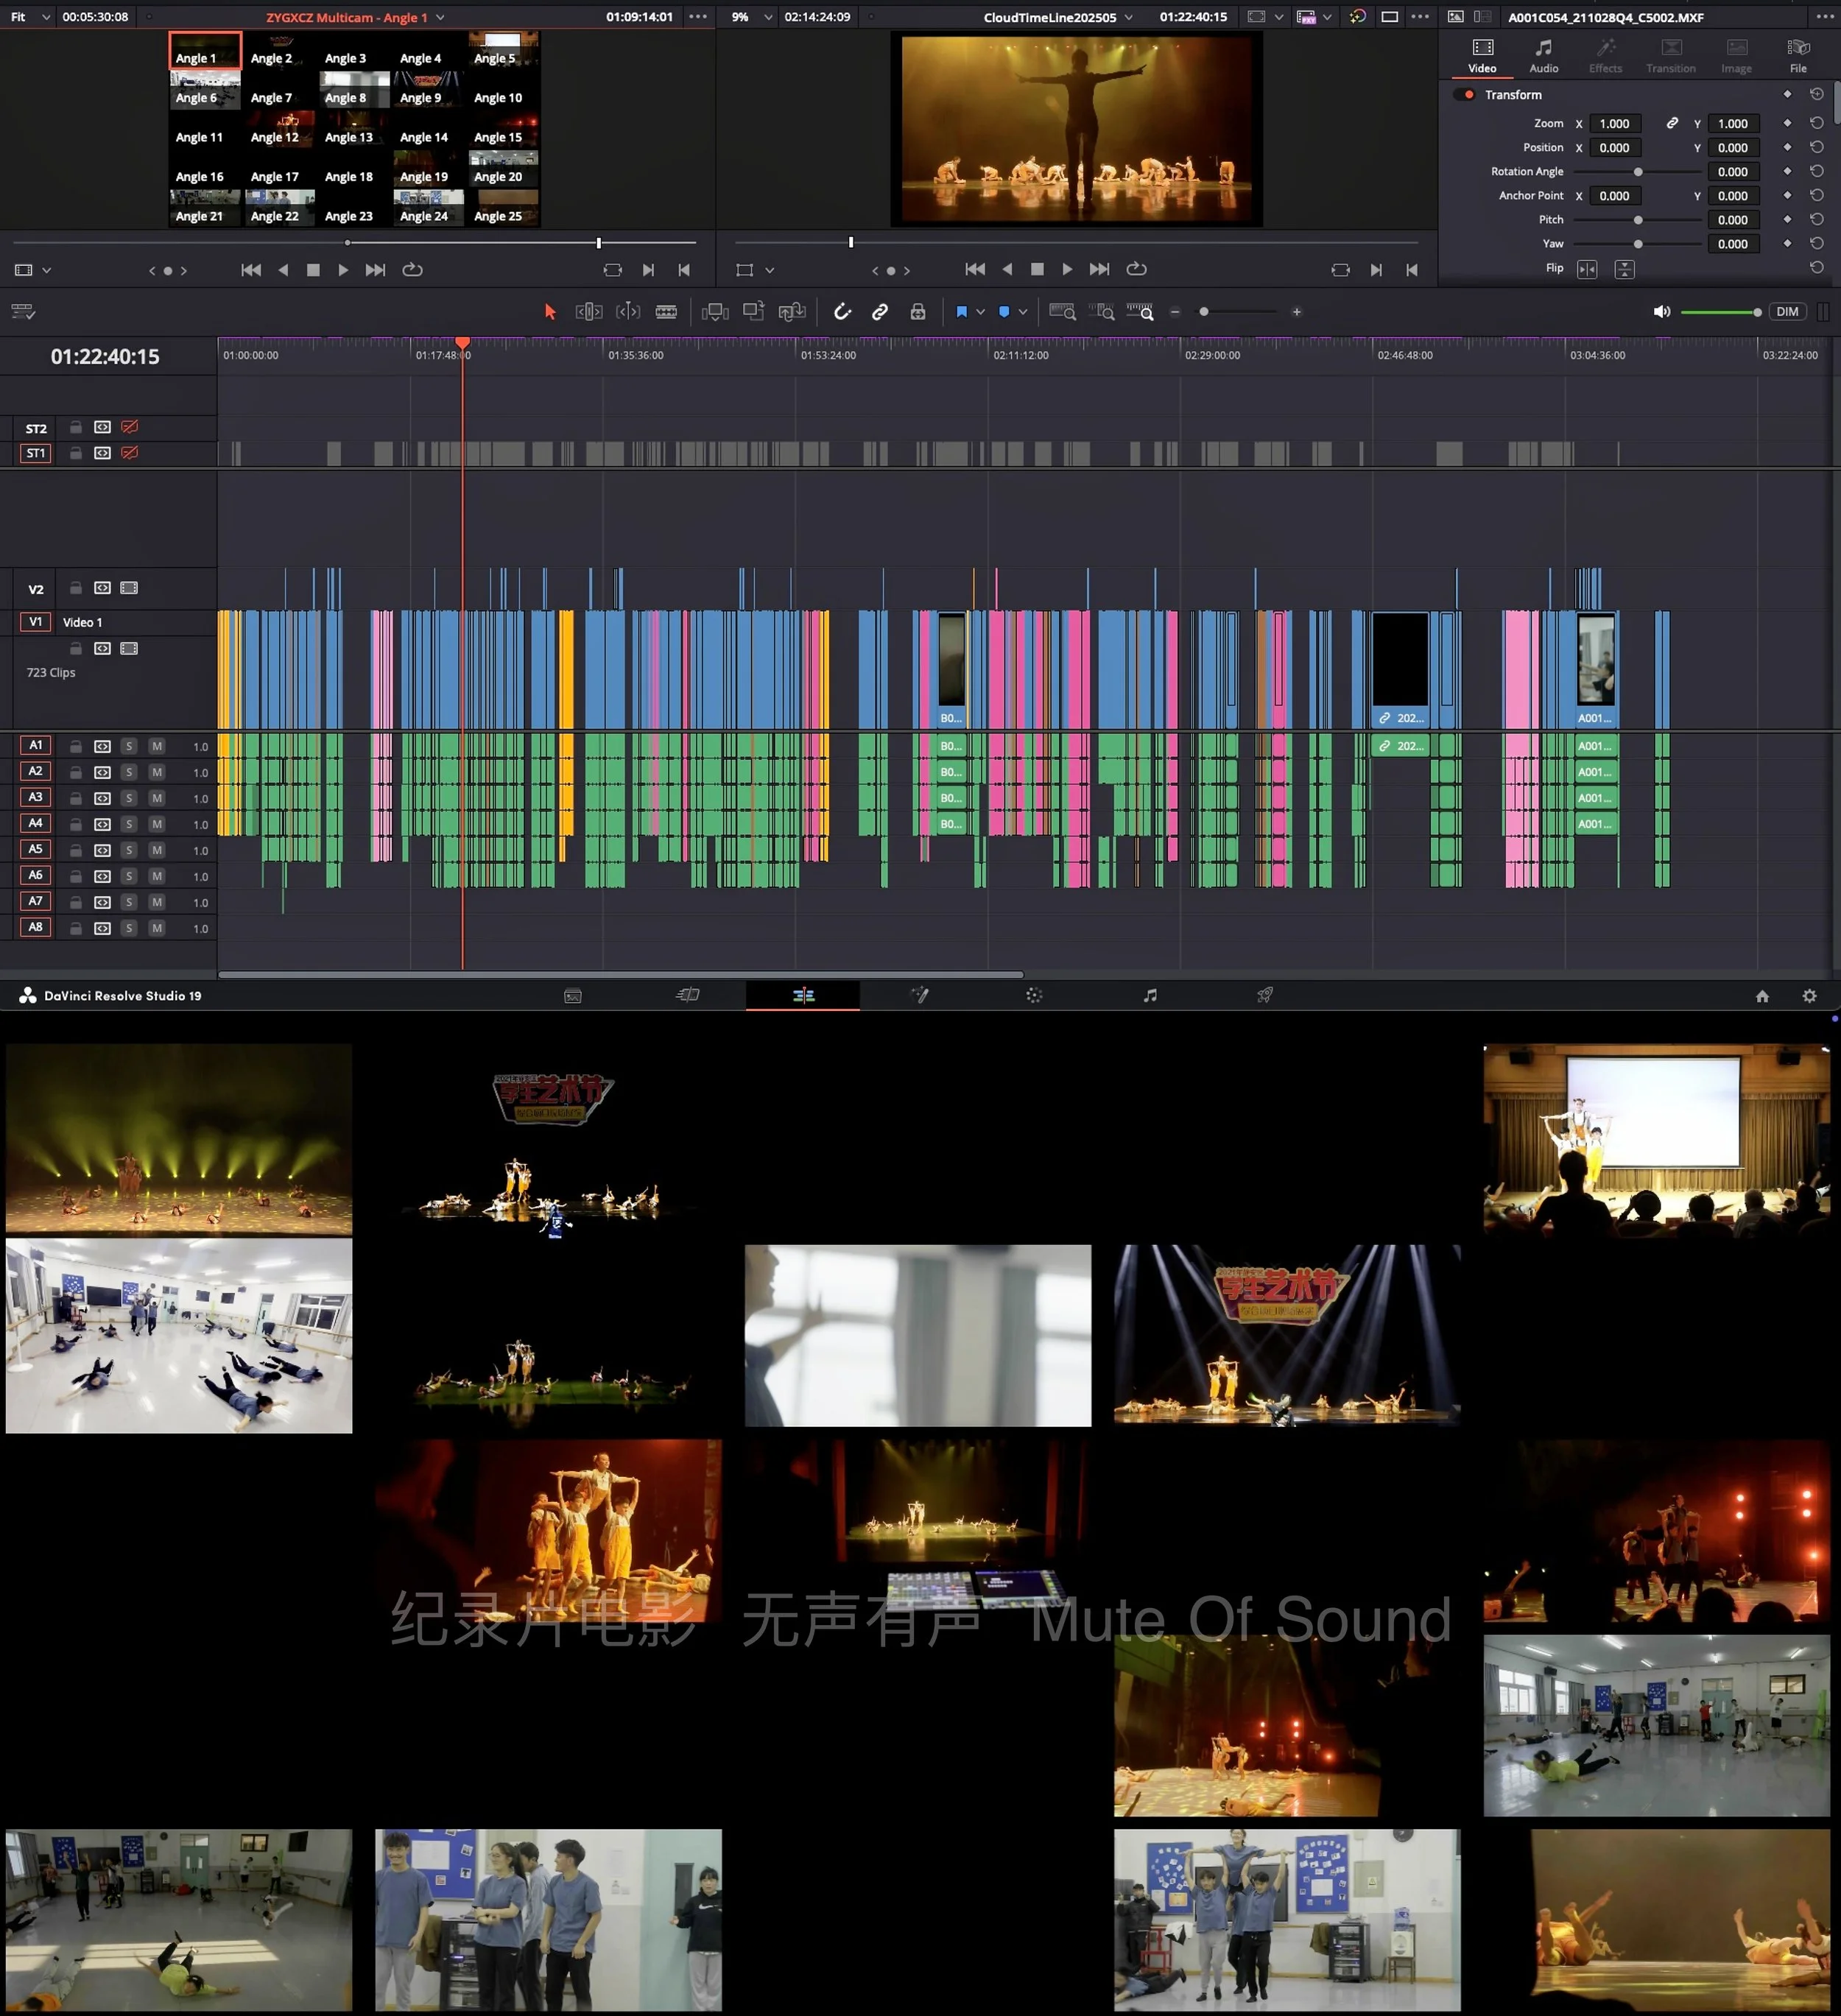
Task: Select the Video inspector tab
Action: point(1482,56)
